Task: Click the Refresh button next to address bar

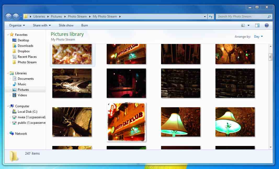Action: point(211,16)
